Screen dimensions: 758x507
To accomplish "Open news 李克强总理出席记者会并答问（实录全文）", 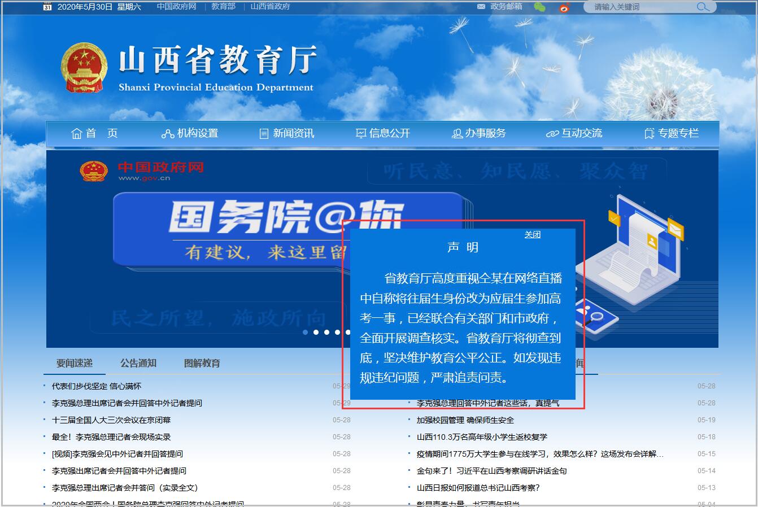I will tap(125, 488).
